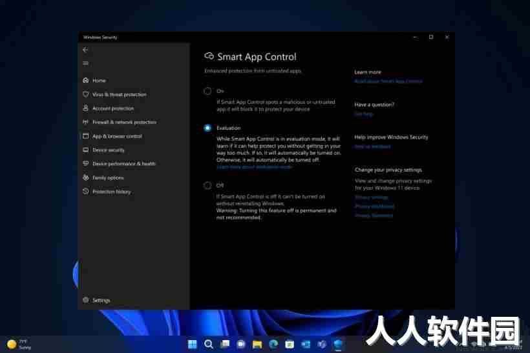Click 'Change your privacy settings' heading
This screenshot has height=353, width=530.
[388, 170]
